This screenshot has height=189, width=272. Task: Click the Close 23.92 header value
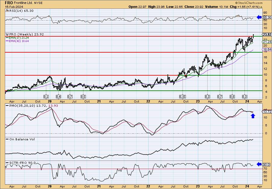194,7
